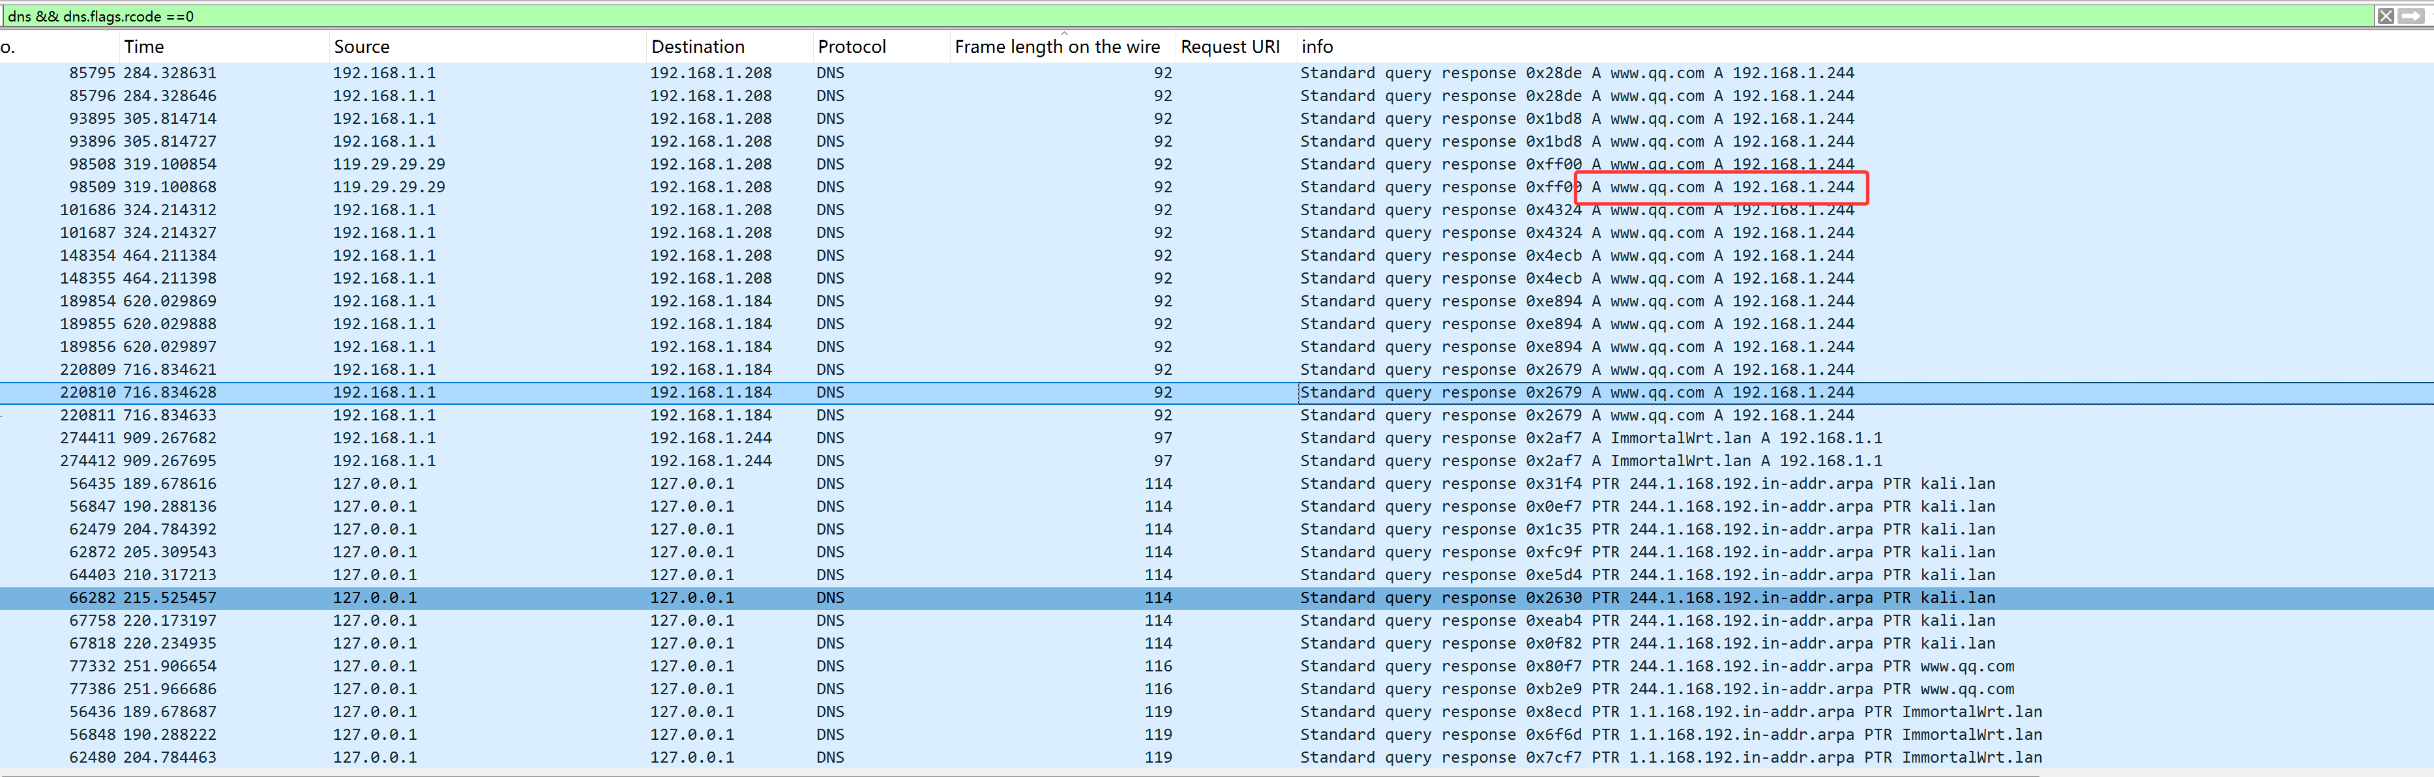Viewport: 2434px width, 777px height.
Task: Sort by Source column header
Action: (x=361, y=46)
